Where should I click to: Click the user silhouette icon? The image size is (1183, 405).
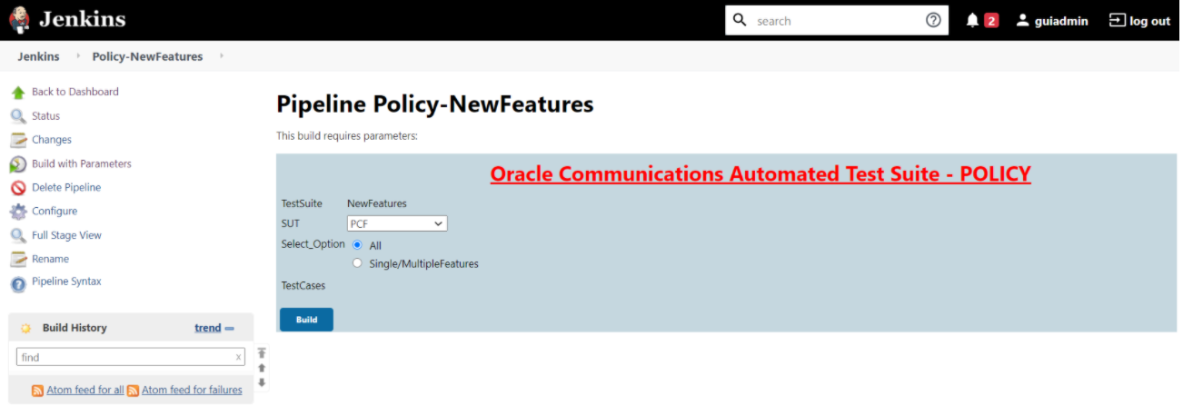[x=1022, y=20]
